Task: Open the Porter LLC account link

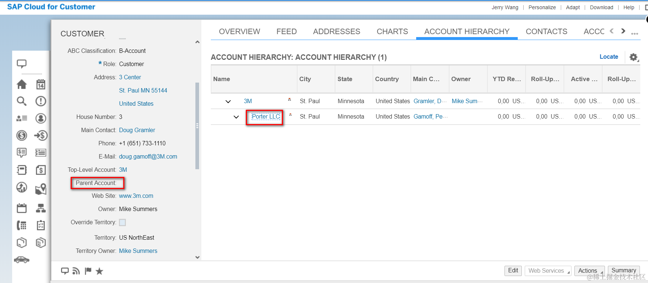Action: [266, 116]
